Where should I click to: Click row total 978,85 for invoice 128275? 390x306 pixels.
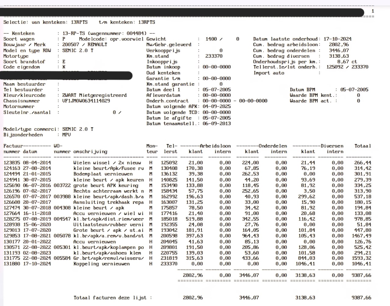point(363,219)
